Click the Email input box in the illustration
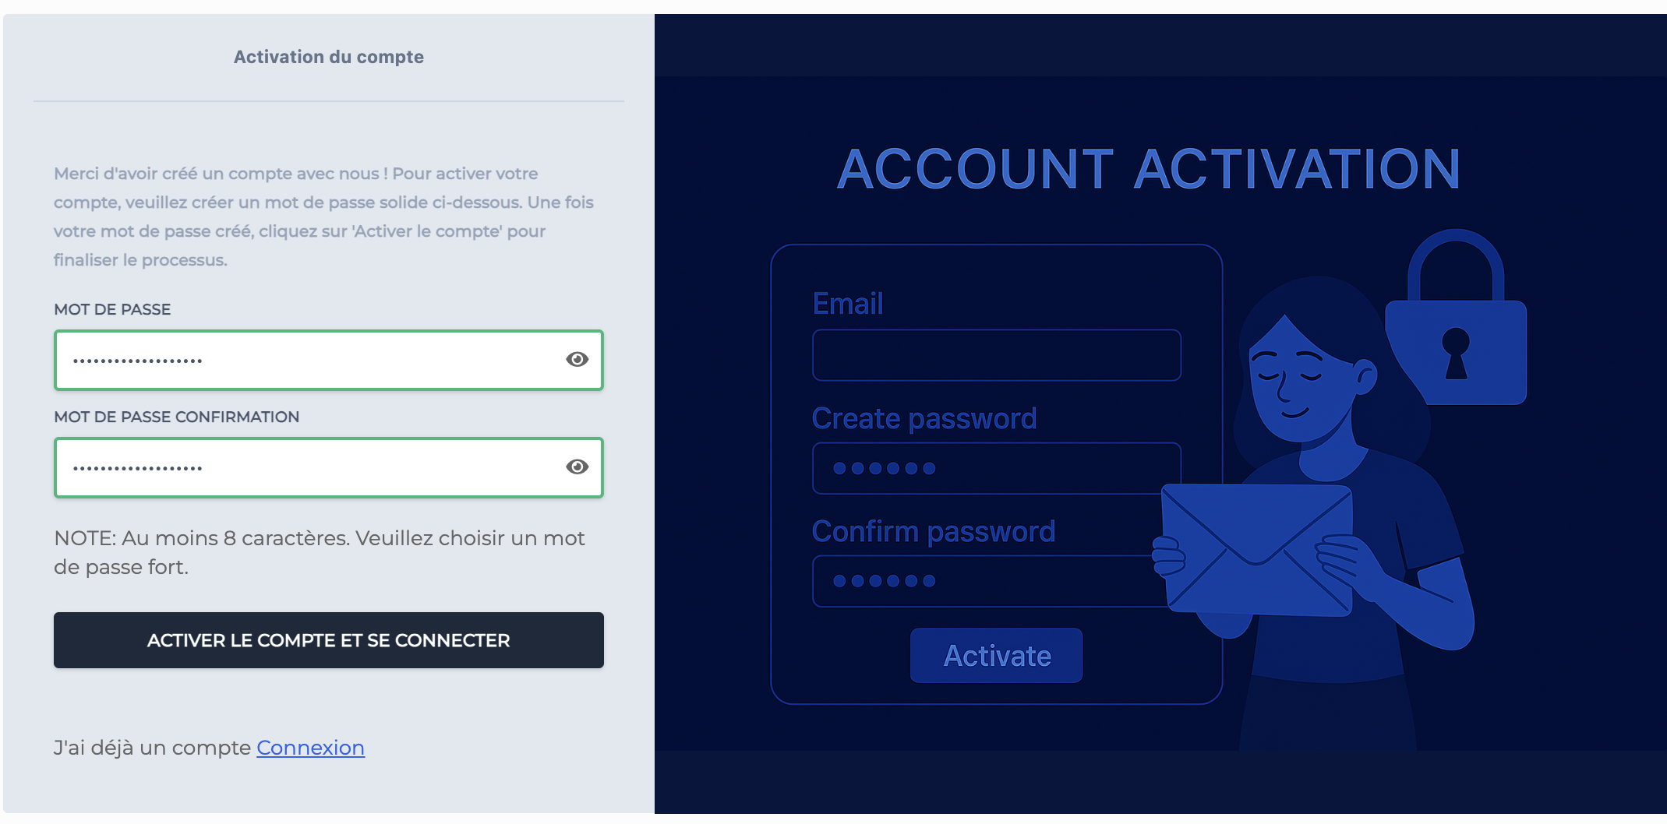Screen dimensions: 1667x824 tap(996, 354)
